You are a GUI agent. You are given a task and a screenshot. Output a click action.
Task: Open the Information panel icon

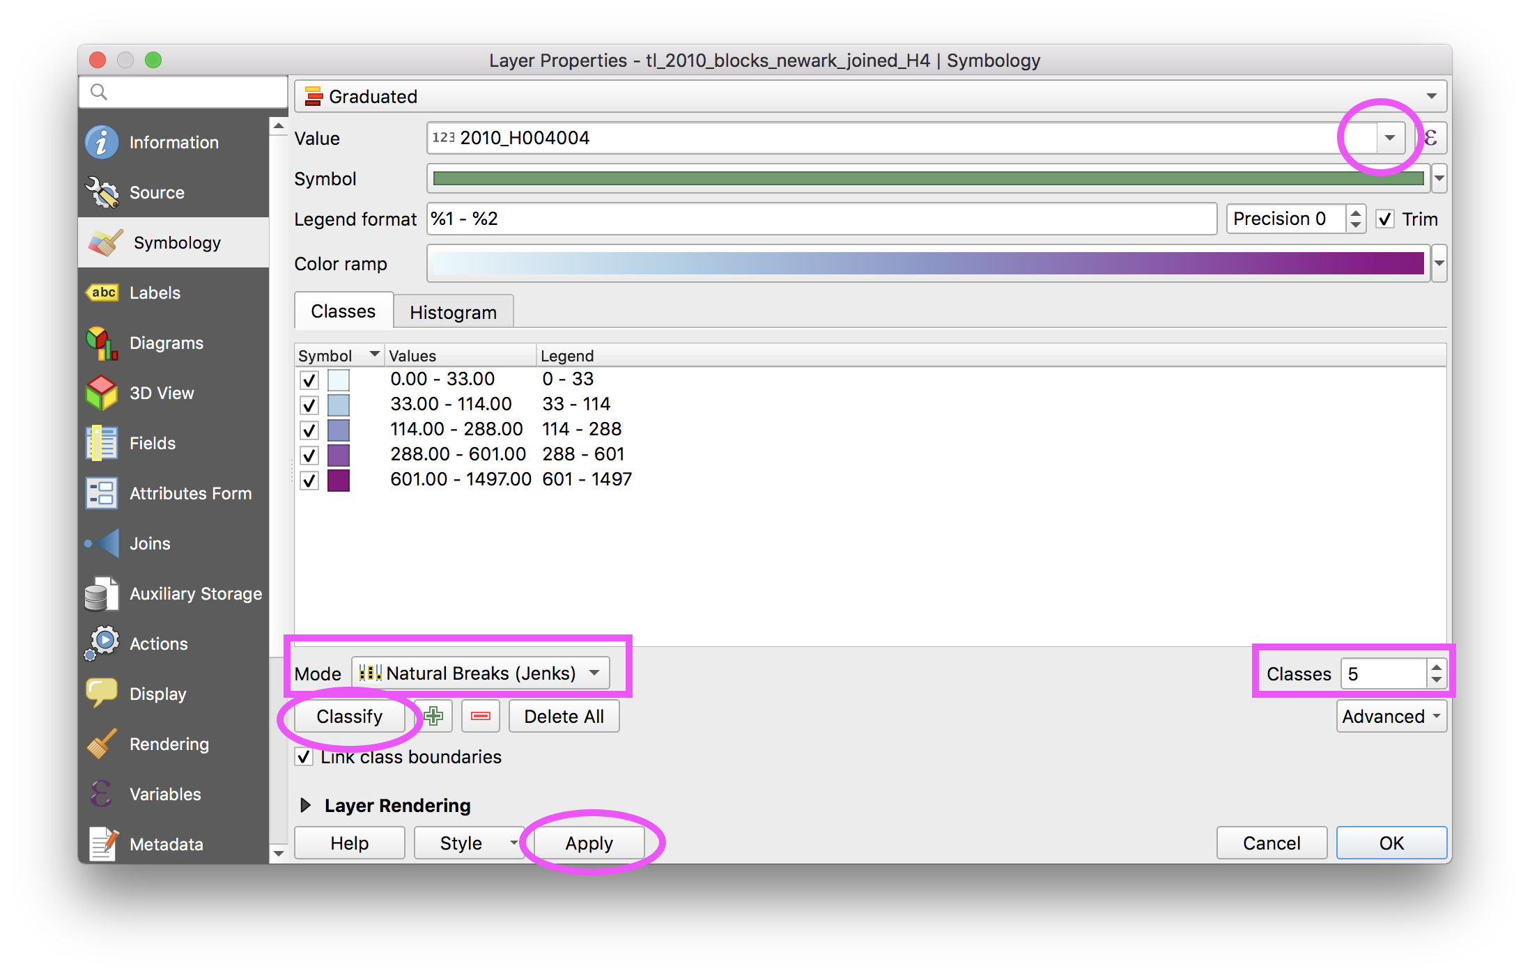click(x=102, y=142)
